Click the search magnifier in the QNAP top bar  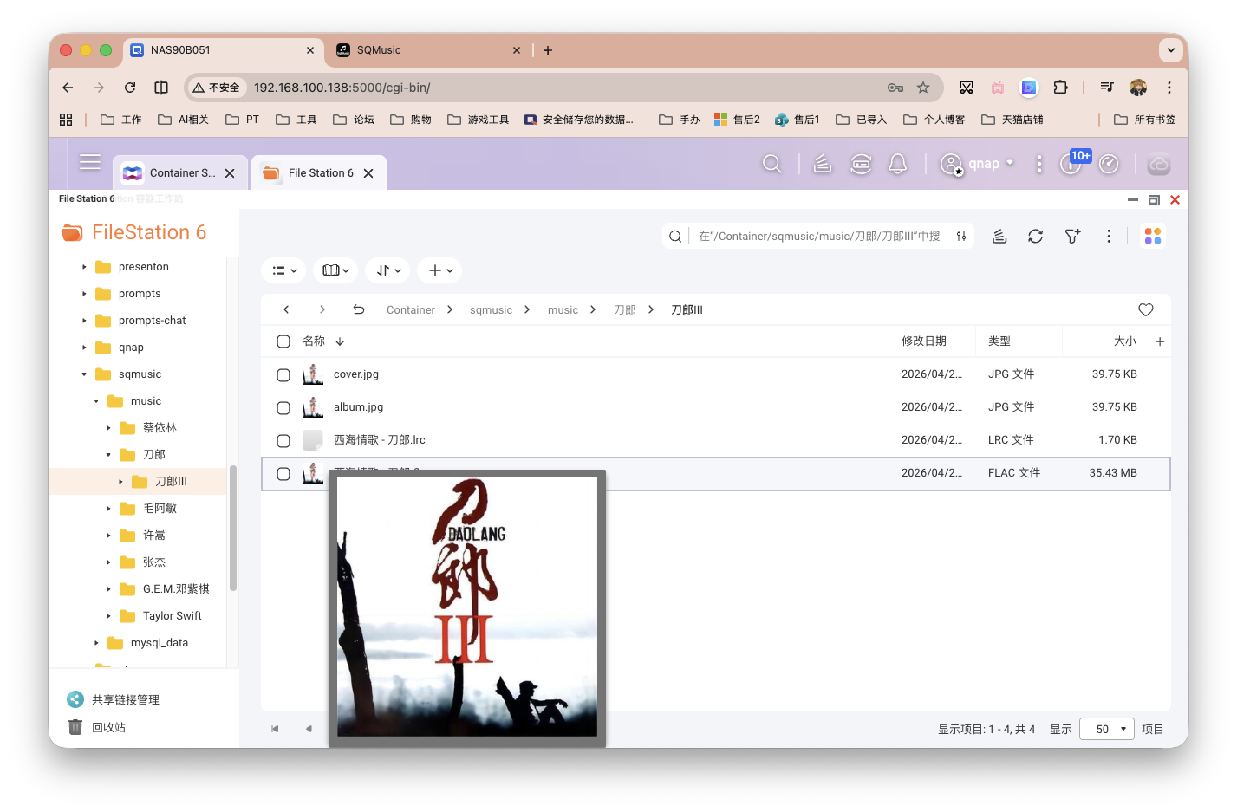point(772,163)
